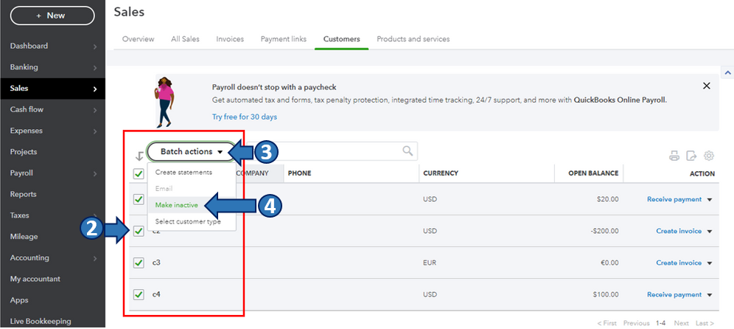Expand the dropdown arrow next to the $20.00 row's Receive payment
This screenshot has height=329, width=734.
coord(710,199)
